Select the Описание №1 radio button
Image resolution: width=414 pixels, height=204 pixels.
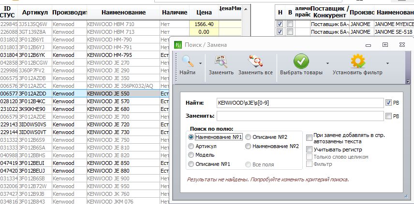tap(191, 164)
